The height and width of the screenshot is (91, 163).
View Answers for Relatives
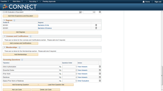click(x=83, y=77)
